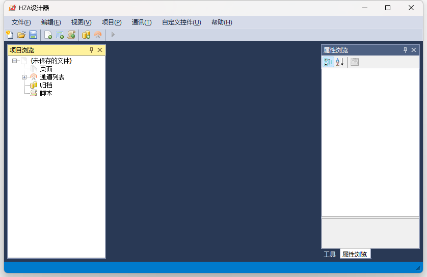Save project using the floppy disk icon
Viewport: 427px width, 277px height.
33,35
